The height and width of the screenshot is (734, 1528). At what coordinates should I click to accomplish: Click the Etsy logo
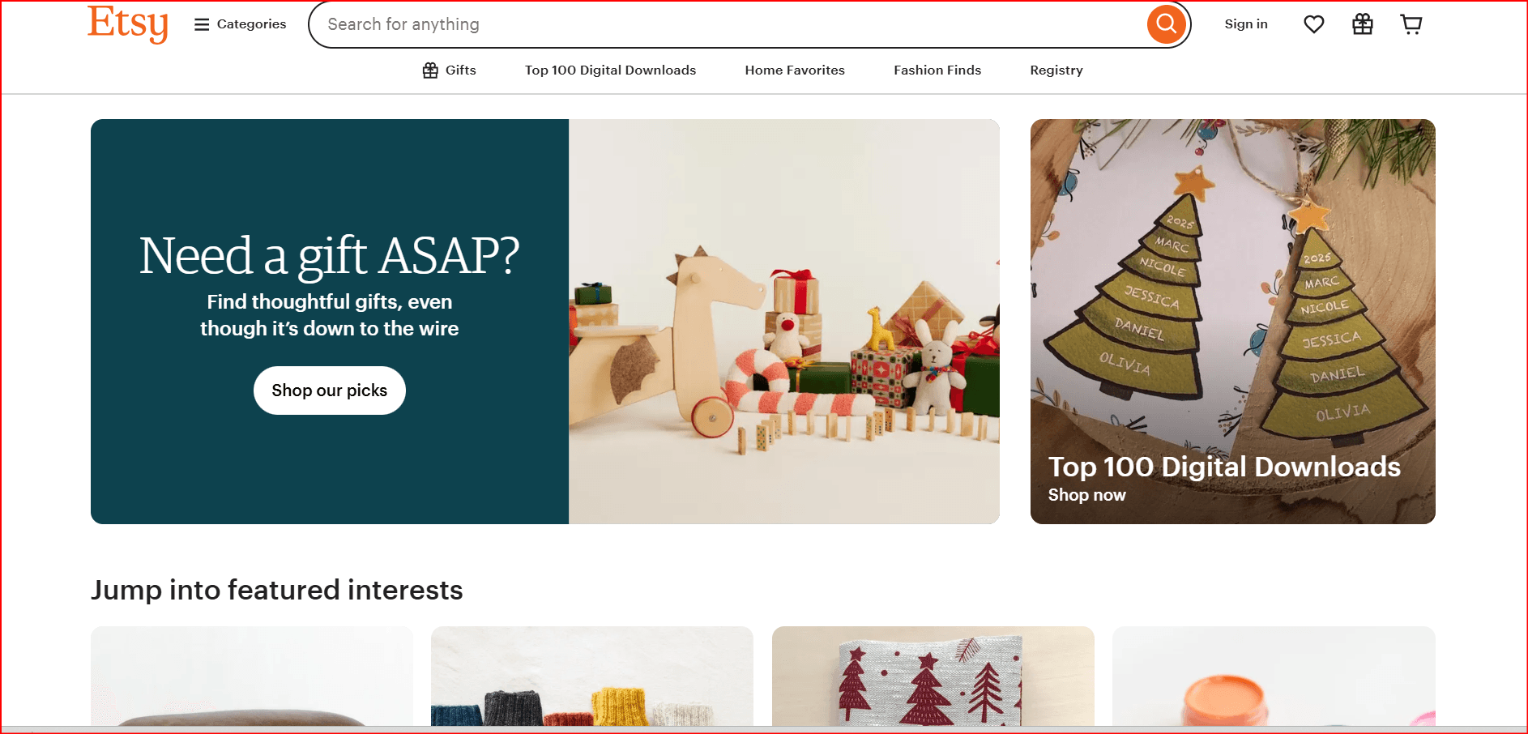click(x=128, y=23)
